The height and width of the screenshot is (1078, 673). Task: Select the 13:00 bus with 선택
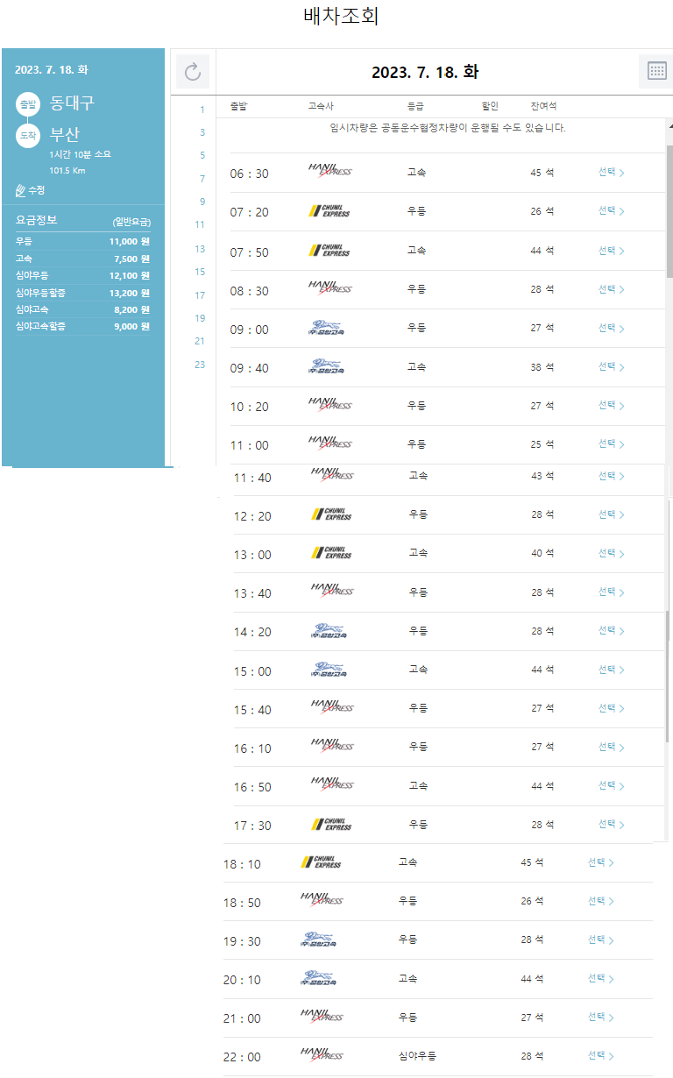(612, 553)
